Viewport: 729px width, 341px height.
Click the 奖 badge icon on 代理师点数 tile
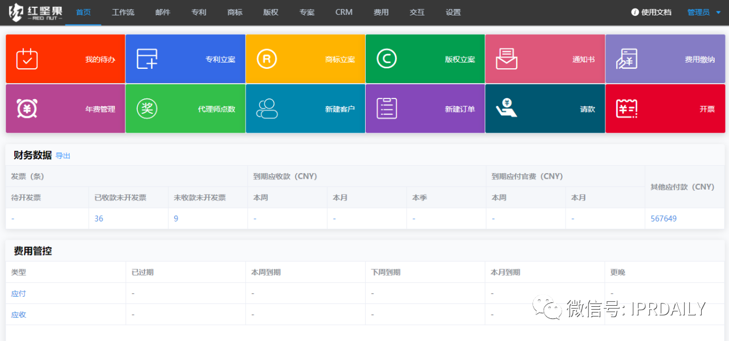click(x=147, y=108)
